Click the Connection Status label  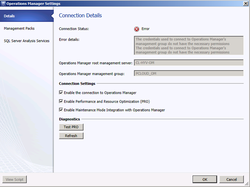point(74,29)
